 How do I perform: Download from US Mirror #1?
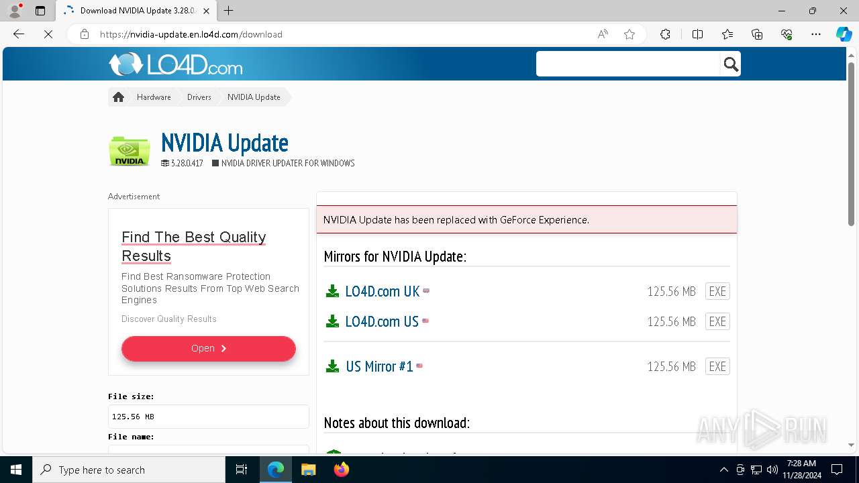click(x=379, y=366)
